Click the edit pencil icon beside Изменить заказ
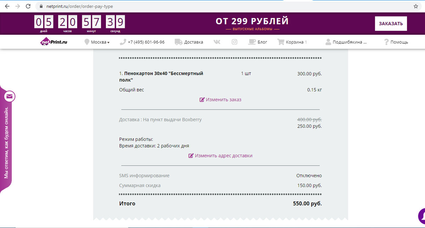The image size is (425, 228). (202, 100)
